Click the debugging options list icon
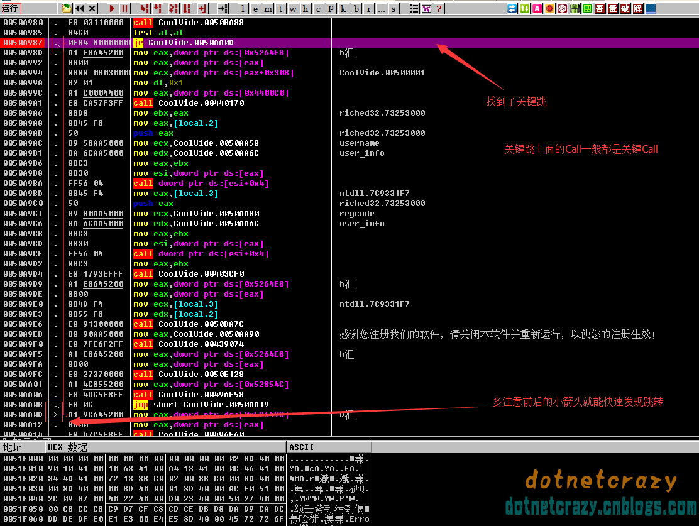The width and height of the screenshot is (699, 526). point(414,8)
